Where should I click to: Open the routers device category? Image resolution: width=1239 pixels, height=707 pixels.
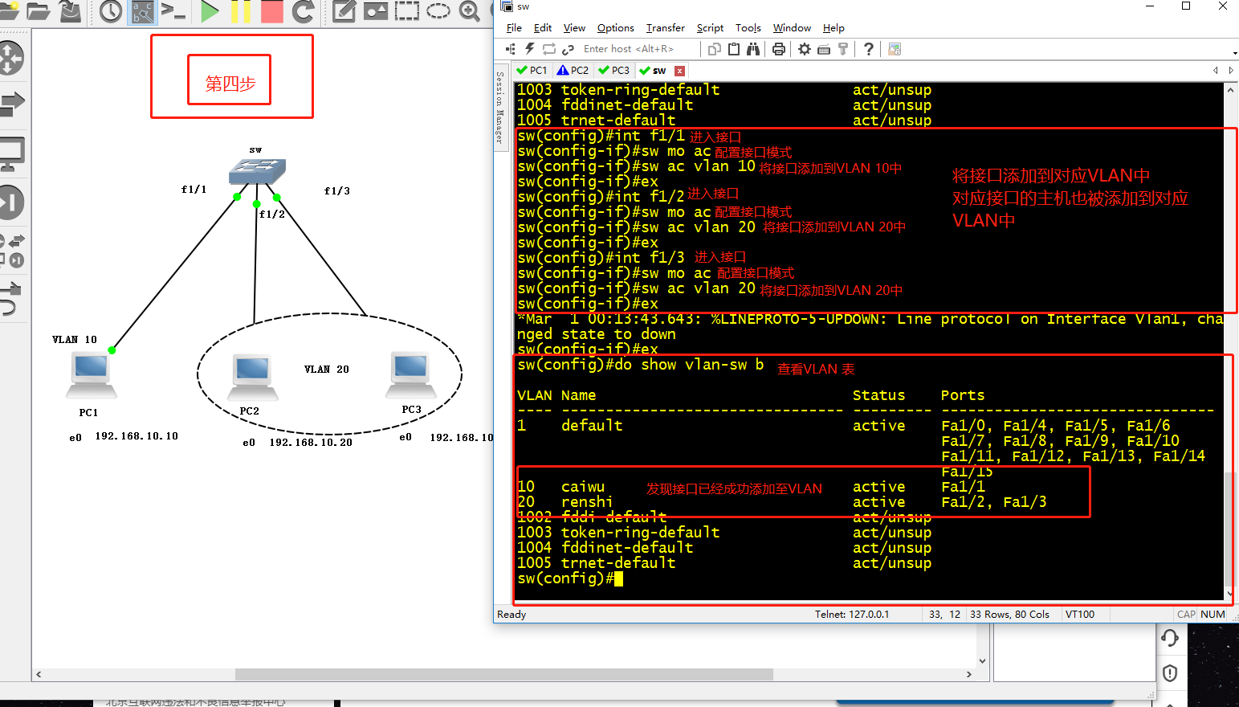point(11,58)
